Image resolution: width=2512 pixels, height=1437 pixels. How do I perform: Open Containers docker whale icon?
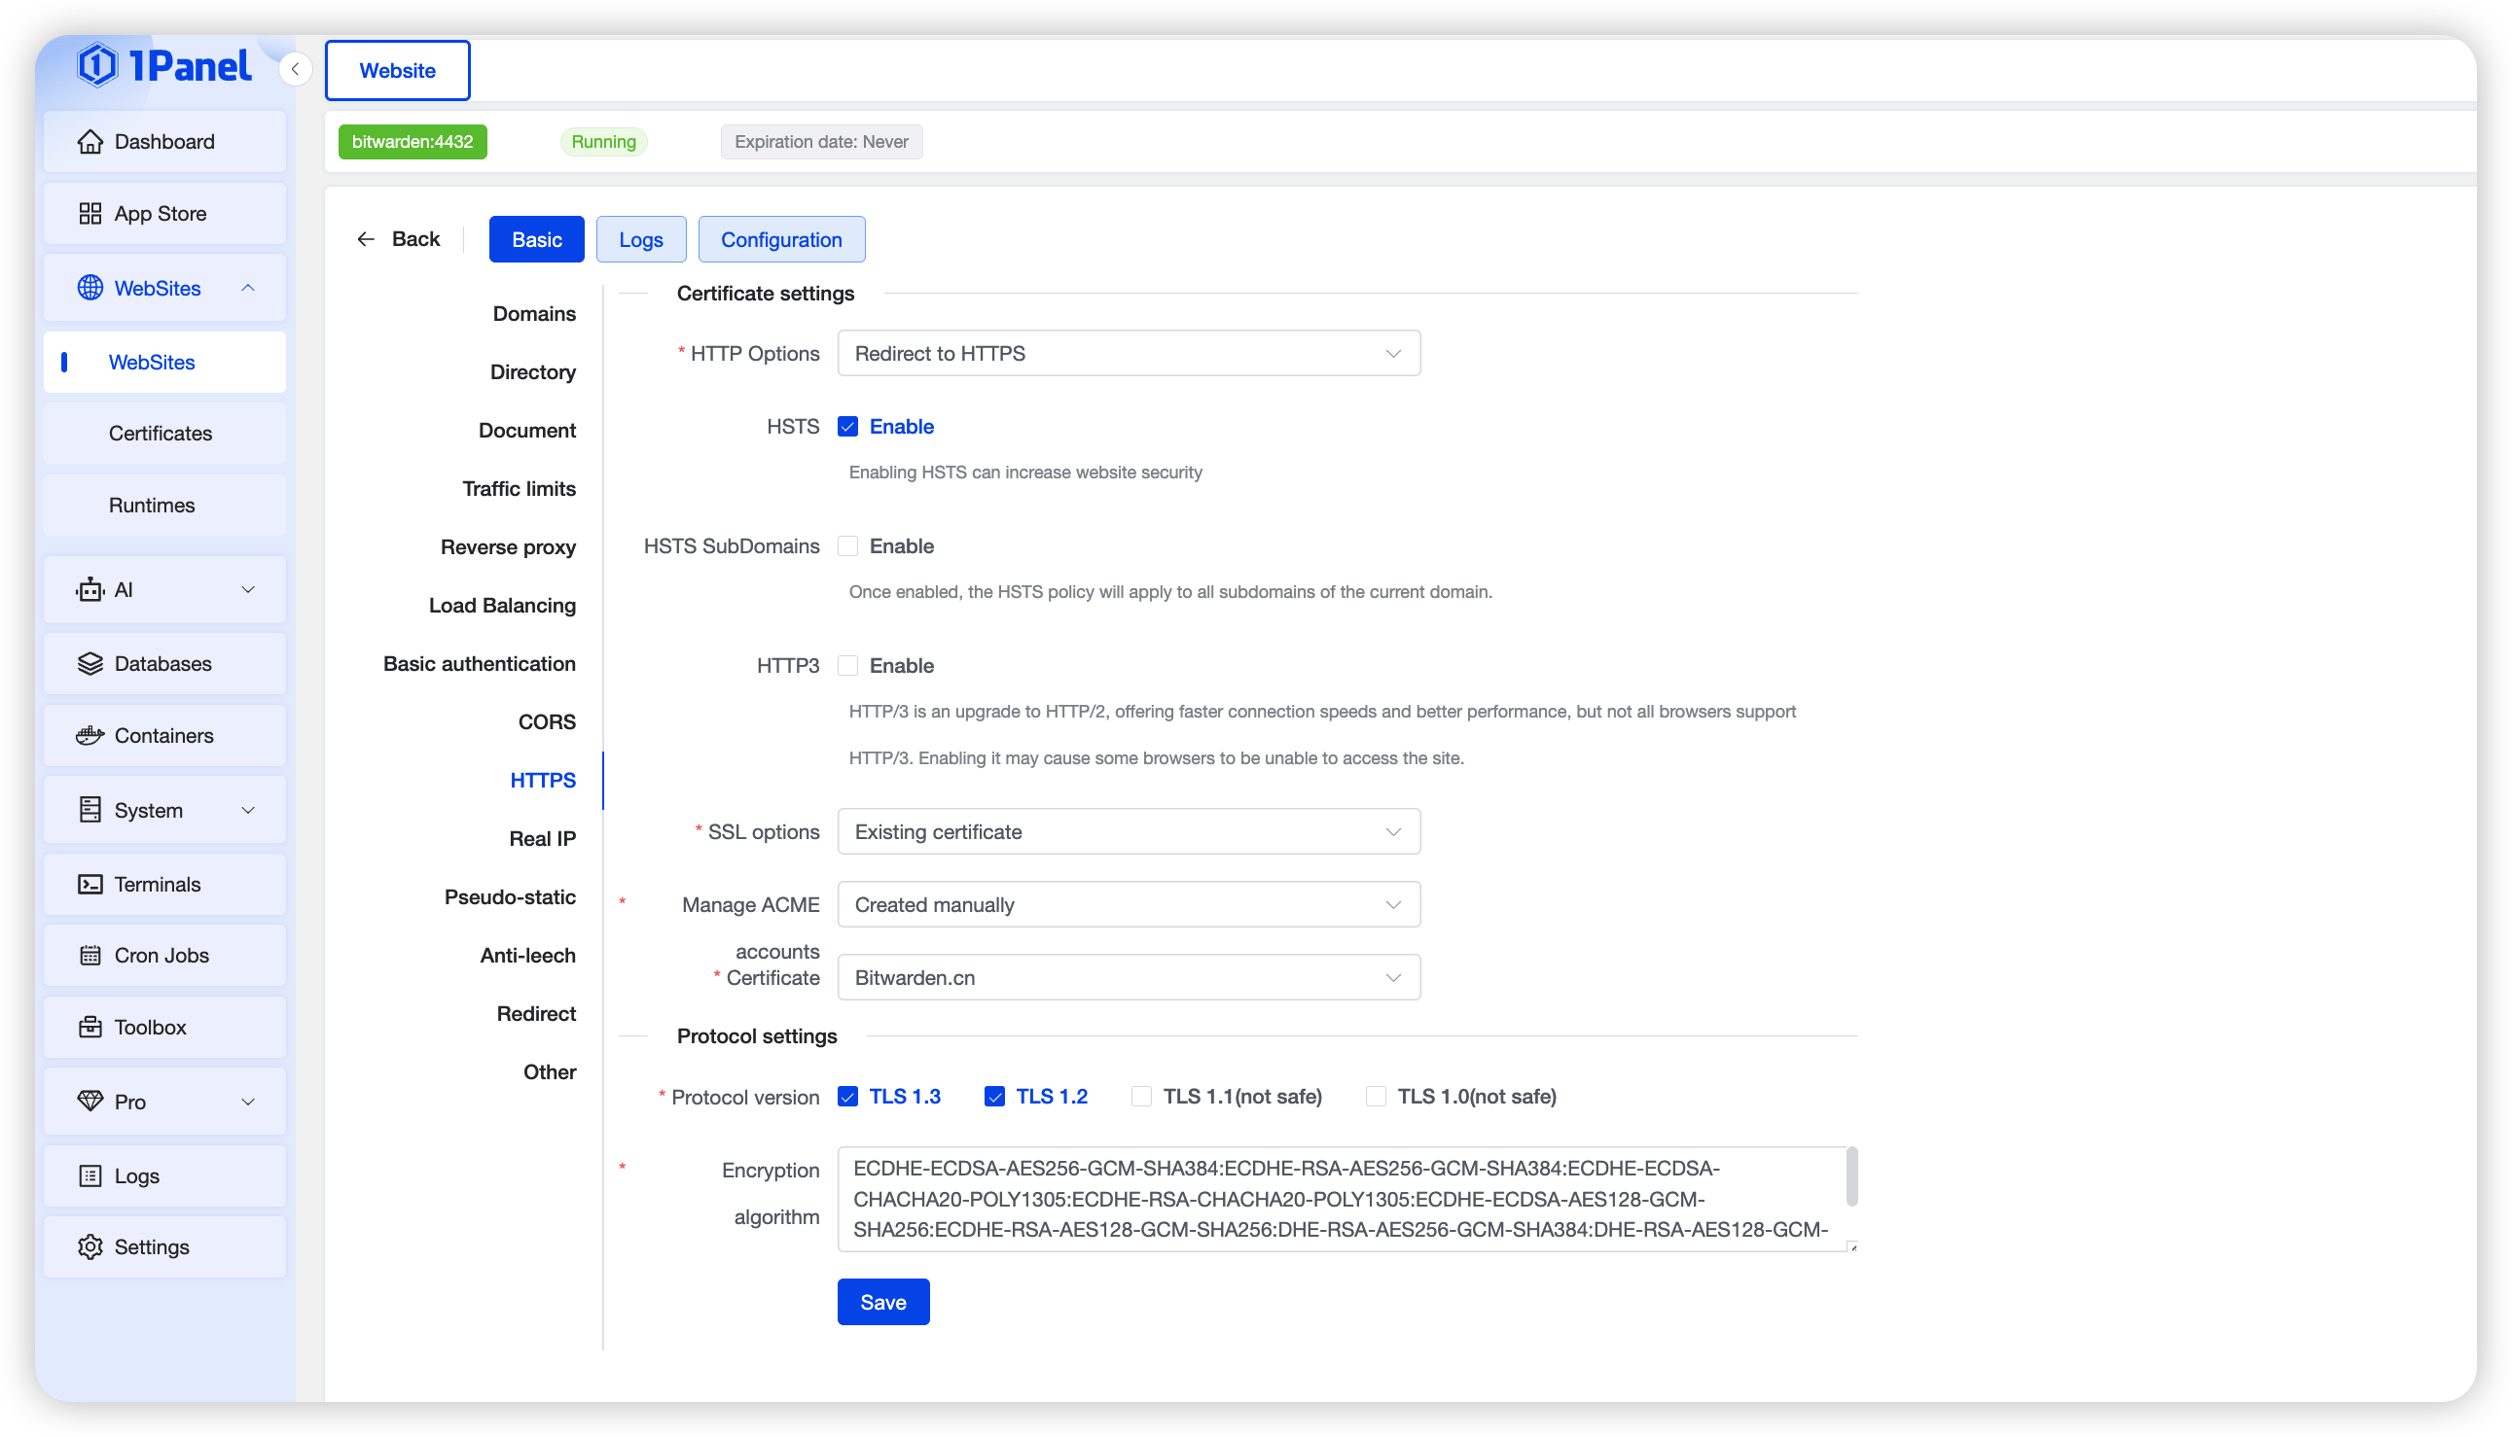(90, 735)
